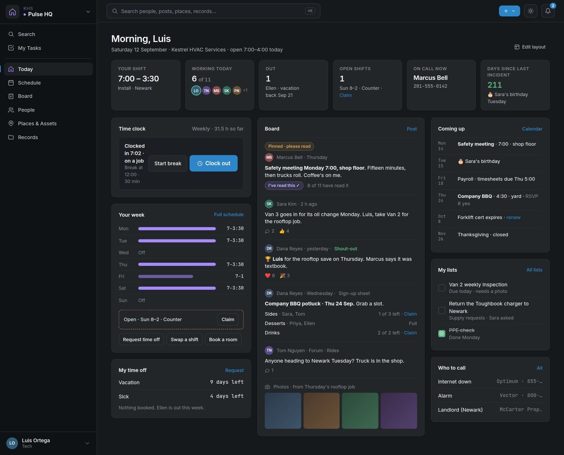
Task: Expand the Luis Ortega account menu
Action: tap(87, 443)
